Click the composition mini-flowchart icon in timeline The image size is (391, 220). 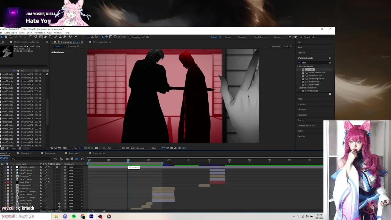tap(55, 159)
